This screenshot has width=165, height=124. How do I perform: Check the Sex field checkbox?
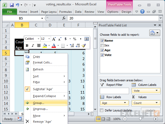pos(102,45)
